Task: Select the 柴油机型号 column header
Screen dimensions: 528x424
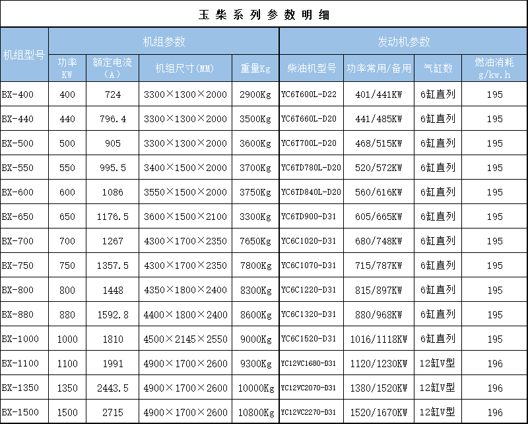Action: [x=312, y=68]
